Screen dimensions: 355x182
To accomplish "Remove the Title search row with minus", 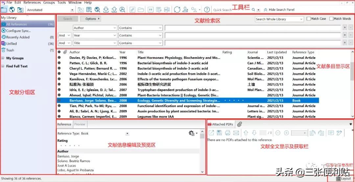I will (x=351, y=43).
